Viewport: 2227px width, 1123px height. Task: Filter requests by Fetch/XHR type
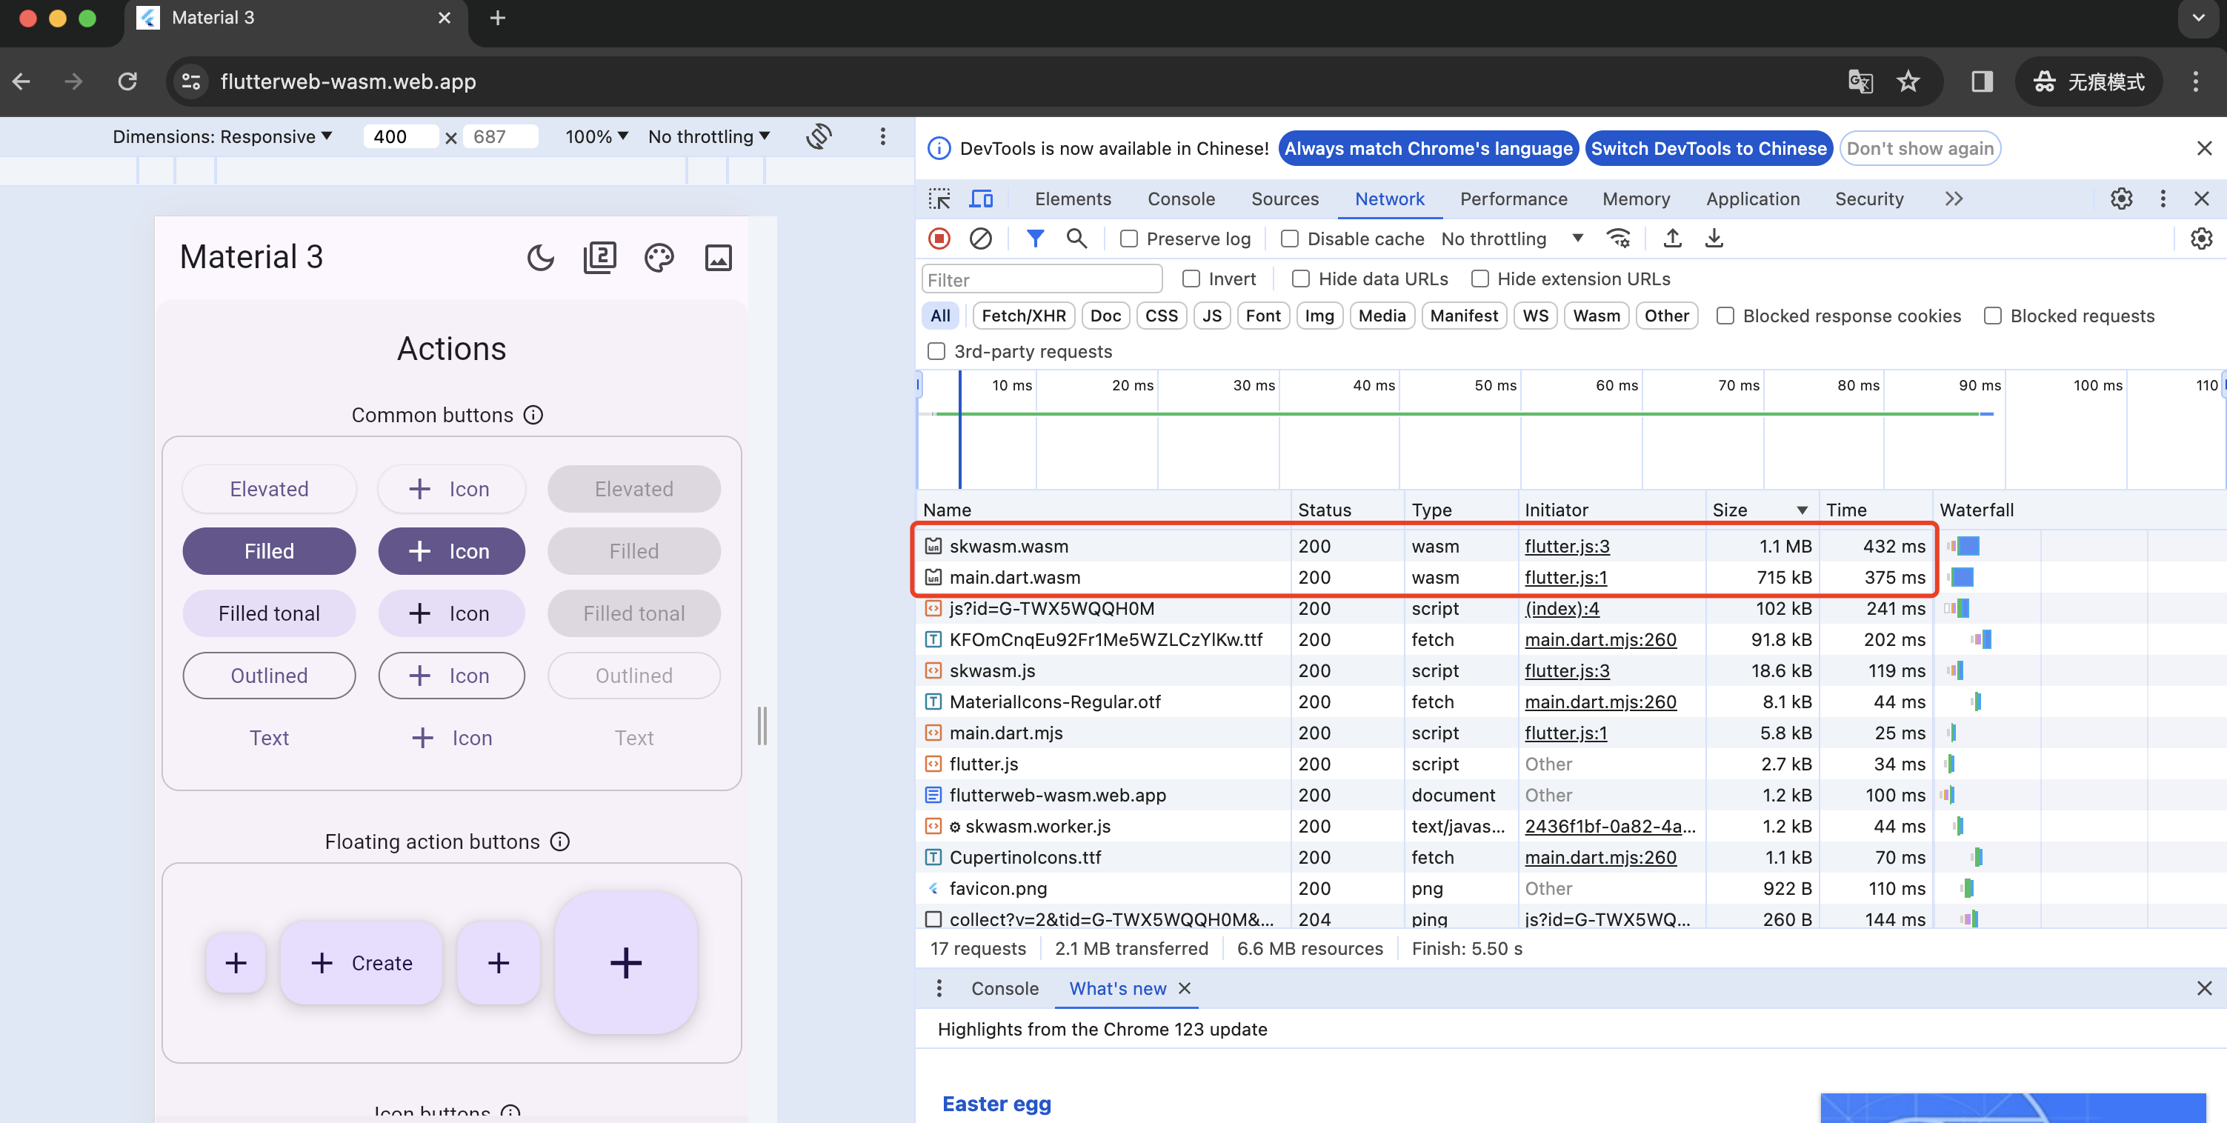pyautogui.click(x=1024, y=316)
